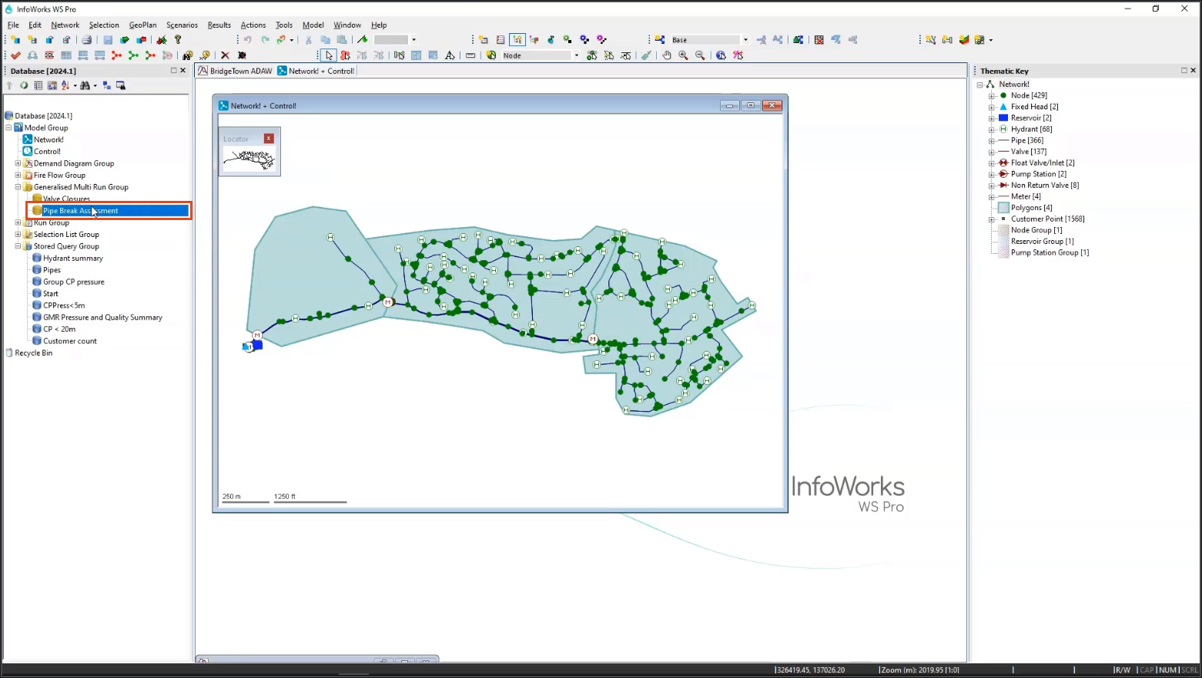Click the Save floppy disk icon

tap(108, 40)
